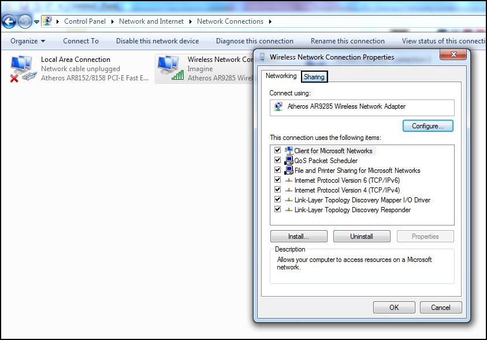Click the greyed Properties button

(x=425, y=236)
